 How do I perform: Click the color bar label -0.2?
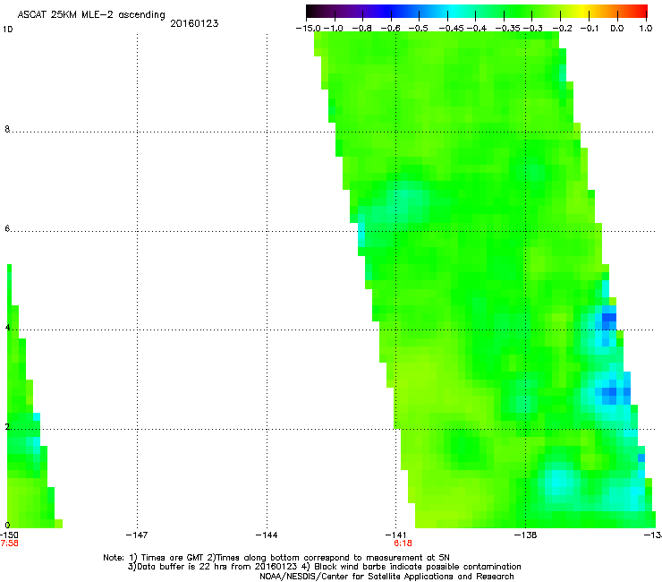(x=563, y=29)
